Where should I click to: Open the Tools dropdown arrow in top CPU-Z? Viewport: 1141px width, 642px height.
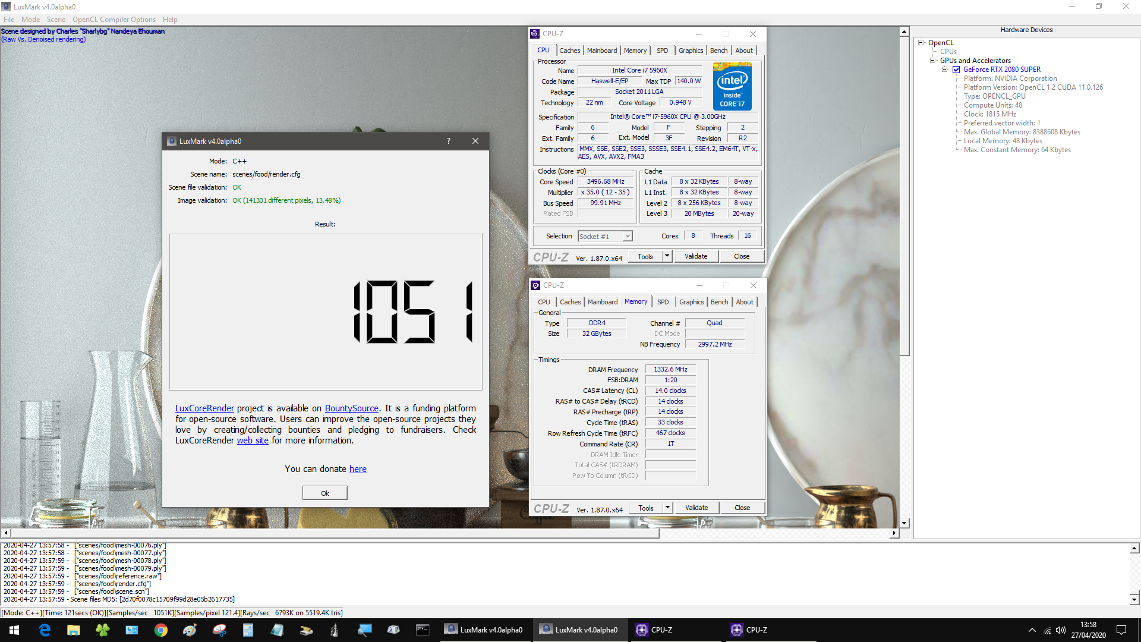(667, 256)
